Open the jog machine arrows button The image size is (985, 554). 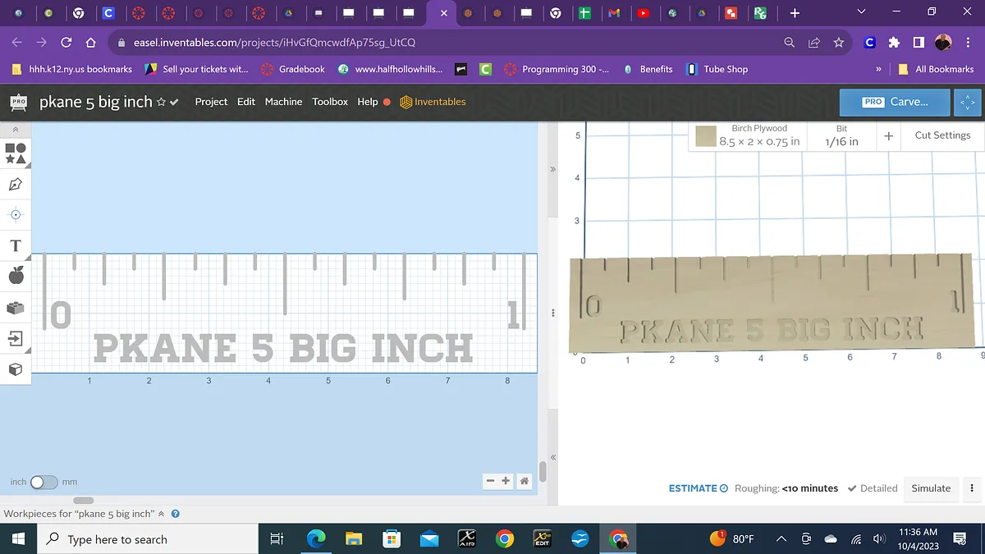click(x=968, y=103)
